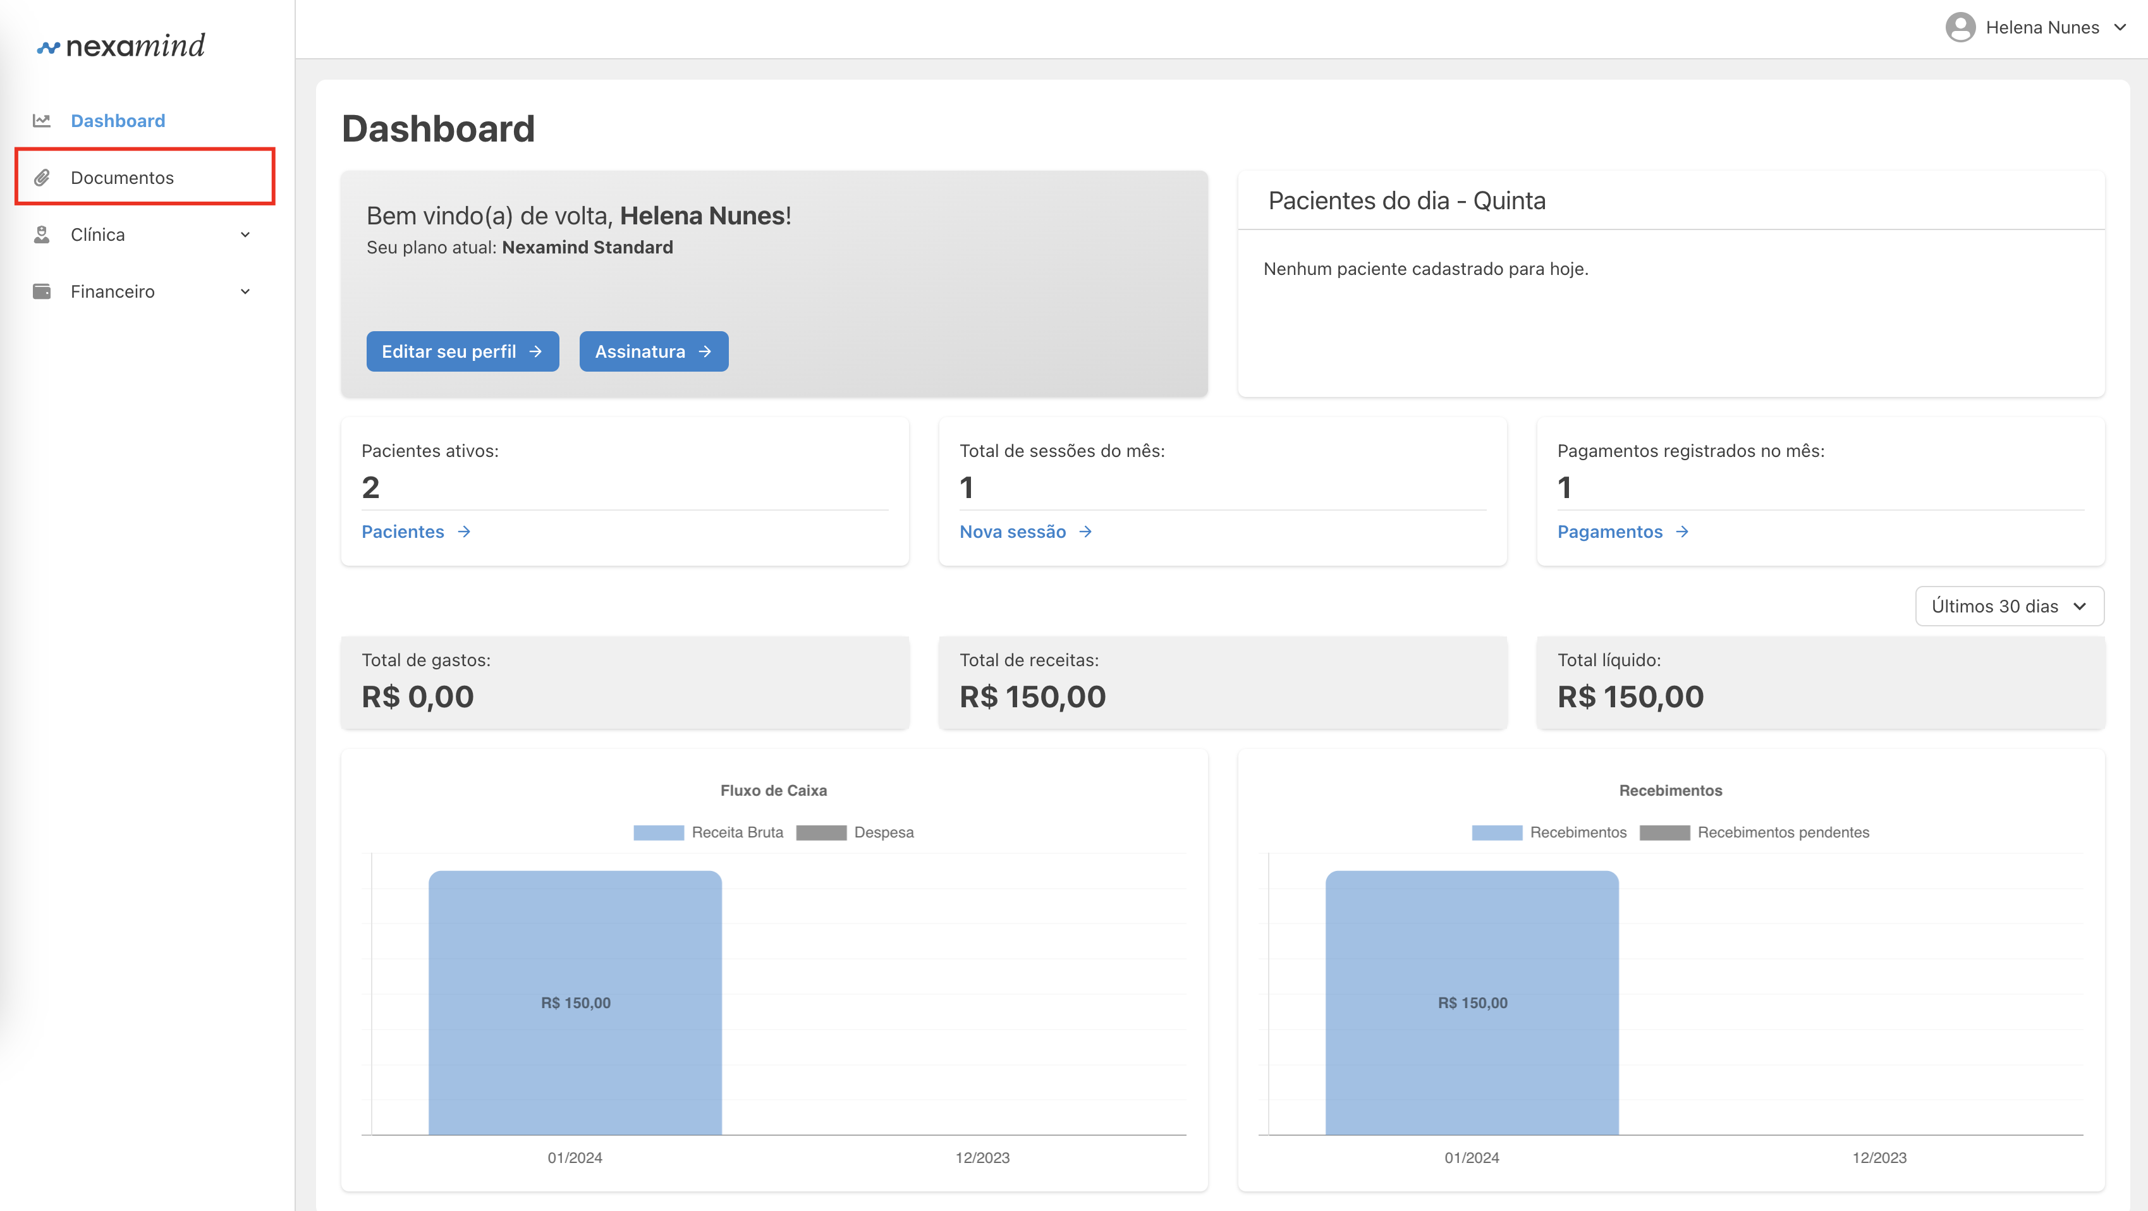2148x1211 pixels.
Task: Click the arrow icon next to Pacientes link
Action: click(x=465, y=532)
